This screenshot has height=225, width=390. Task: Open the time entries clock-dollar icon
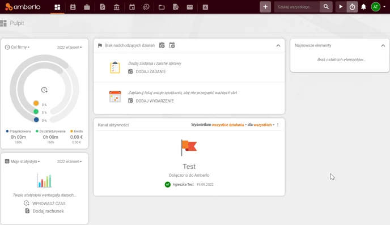(146, 7)
